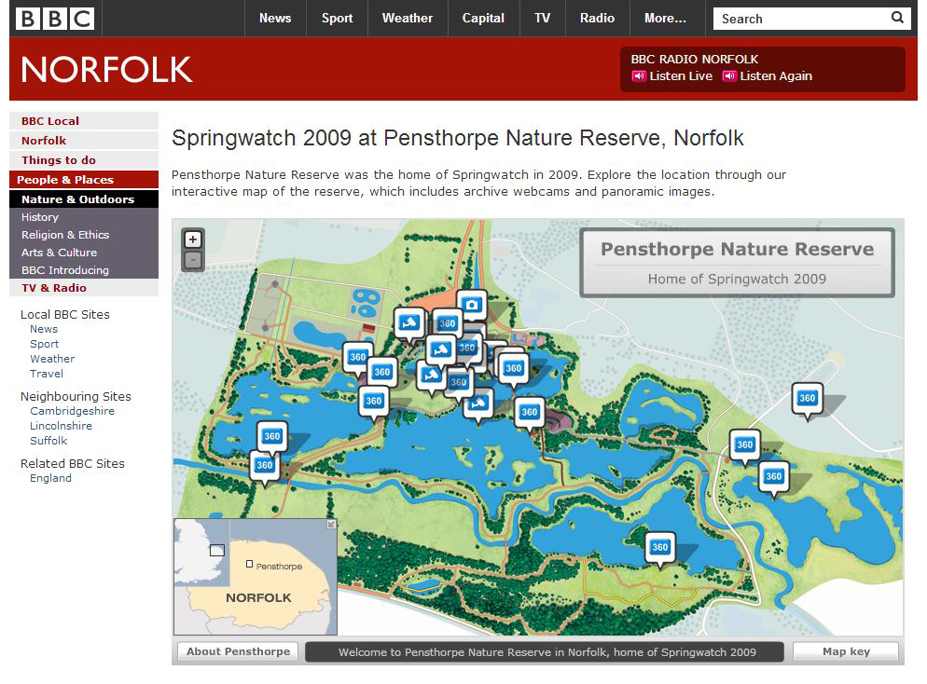Select History in the sidebar menu
Viewport: 927px width, 684px height.
(40, 217)
